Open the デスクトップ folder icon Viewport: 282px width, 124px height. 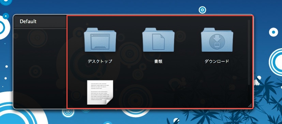coord(100,40)
